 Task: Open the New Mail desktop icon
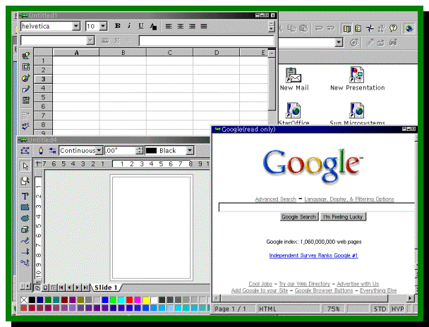pos(294,79)
